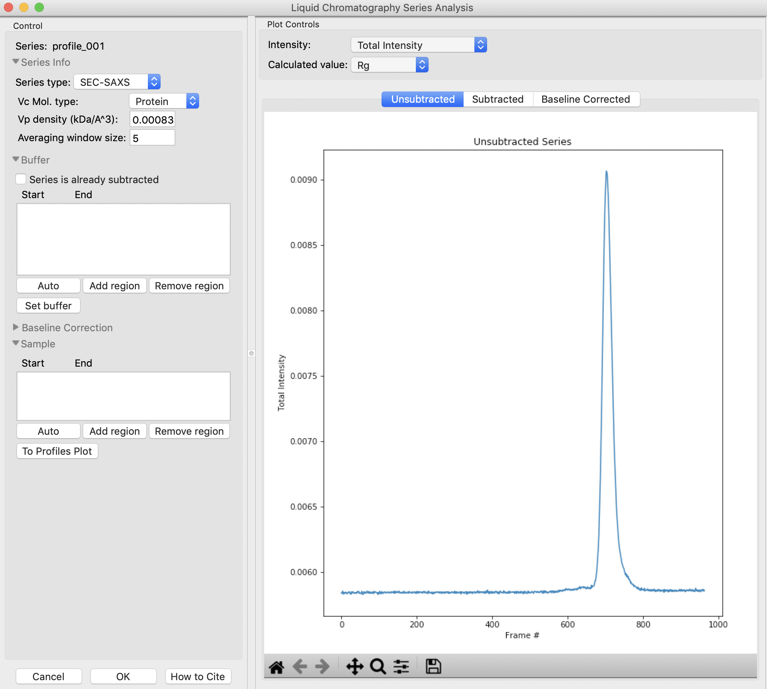767x689 pixels.
Task: Click the 'Series: profile_001' label
Action: click(60, 46)
